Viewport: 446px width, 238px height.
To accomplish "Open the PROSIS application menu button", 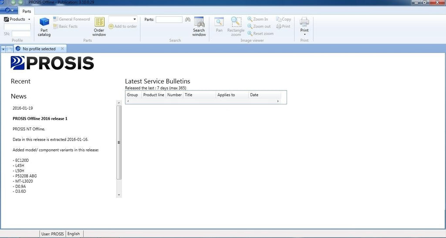I will (9, 10).
